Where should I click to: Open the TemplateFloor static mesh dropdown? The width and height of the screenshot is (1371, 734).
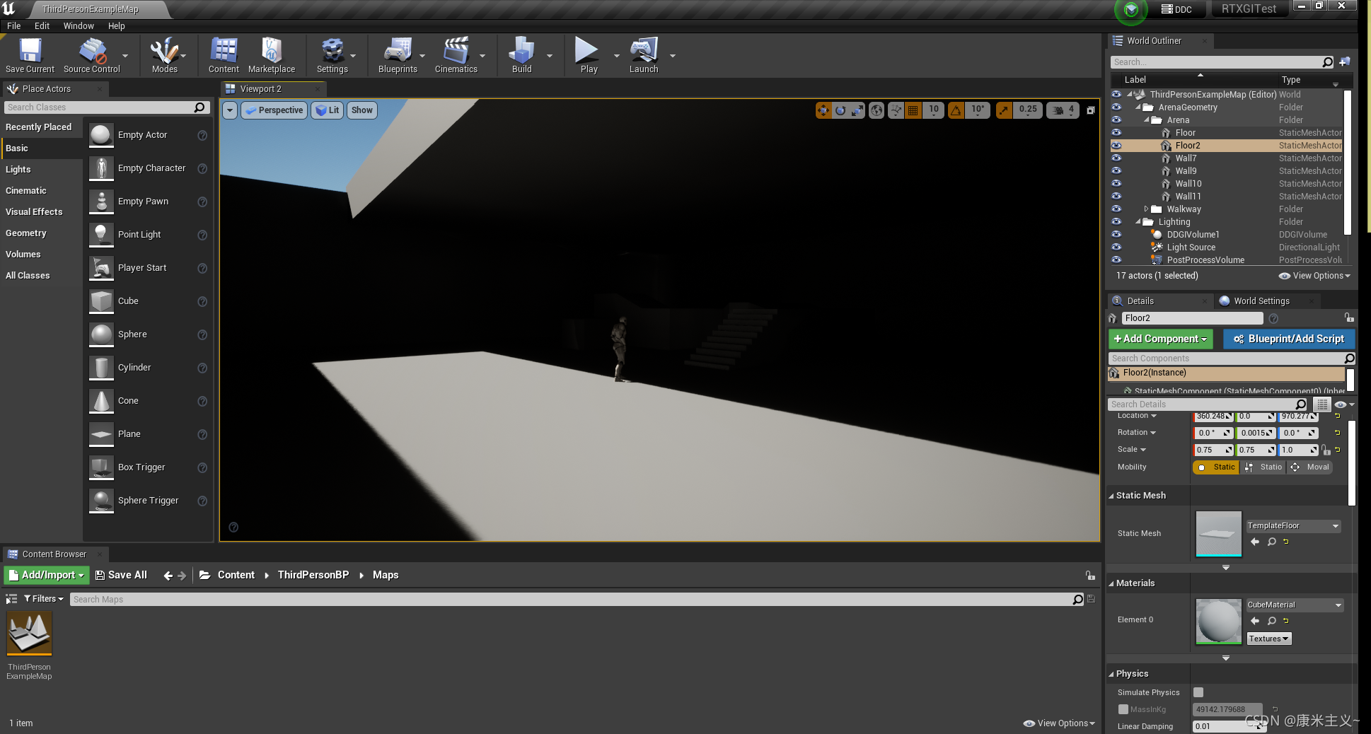1293,526
